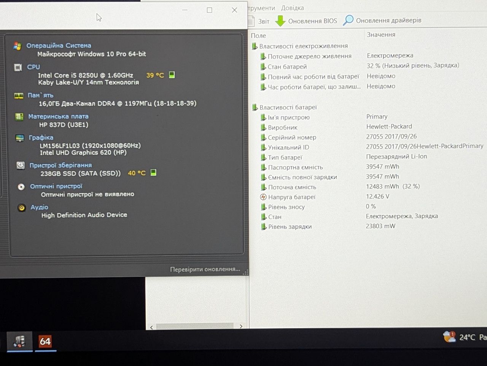Open the Графіка section link
The image size is (487, 366).
click(41, 138)
